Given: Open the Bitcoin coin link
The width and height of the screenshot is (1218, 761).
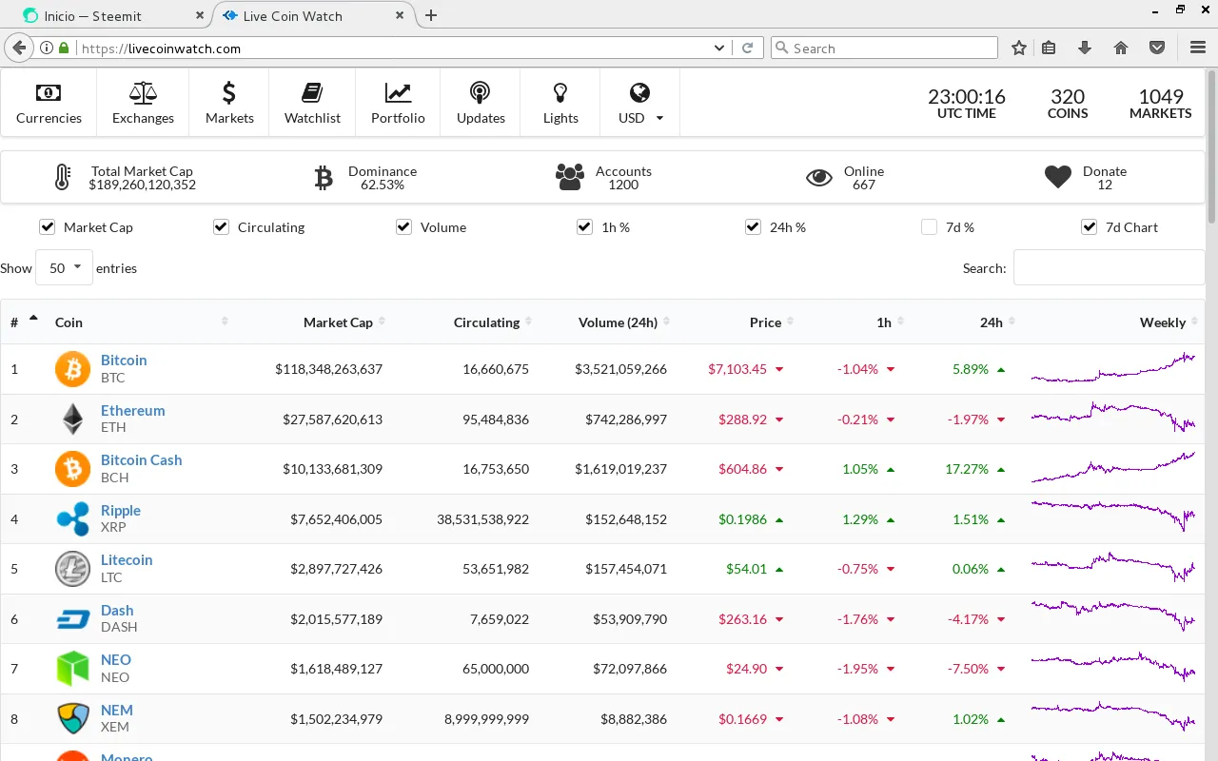Looking at the screenshot, I should click(x=124, y=361).
